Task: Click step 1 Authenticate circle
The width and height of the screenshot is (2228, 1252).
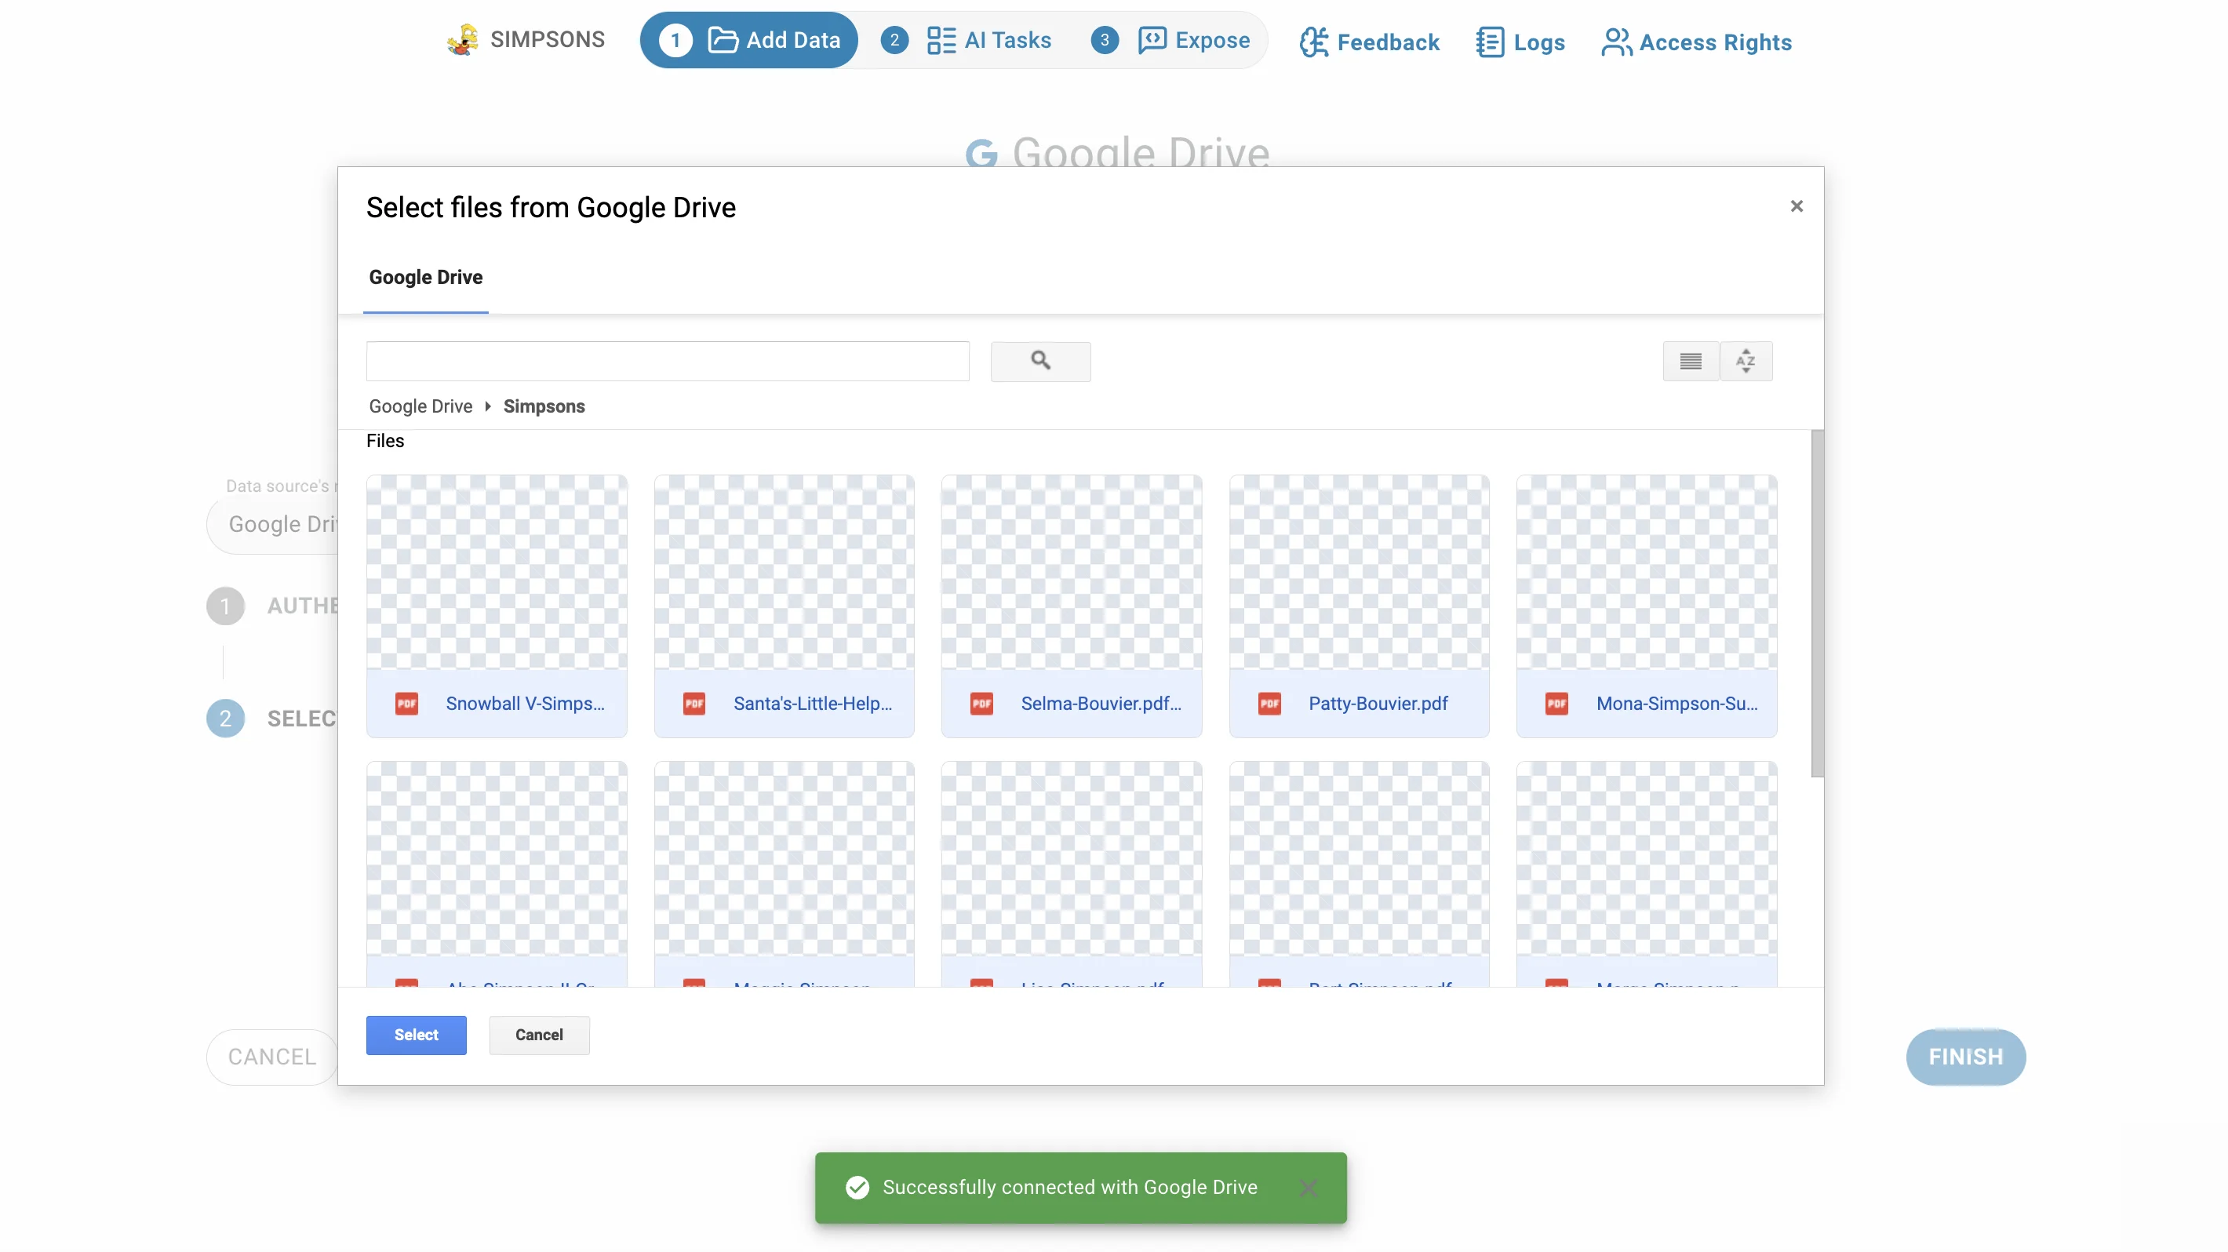Action: (225, 606)
